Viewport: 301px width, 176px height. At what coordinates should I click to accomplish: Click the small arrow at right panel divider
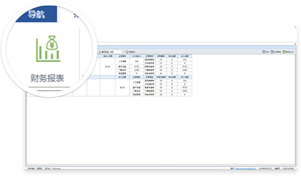[295, 44]
